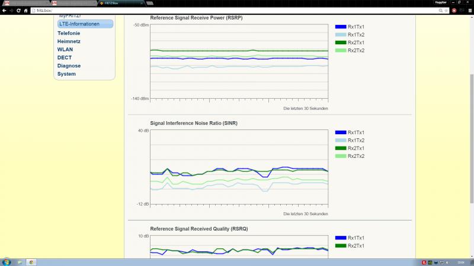Open the Heimnetz menu

coord(69,41)
